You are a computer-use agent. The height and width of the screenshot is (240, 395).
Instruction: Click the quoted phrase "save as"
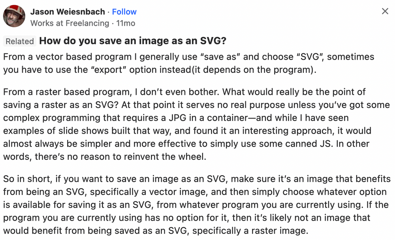pos(220,57)
